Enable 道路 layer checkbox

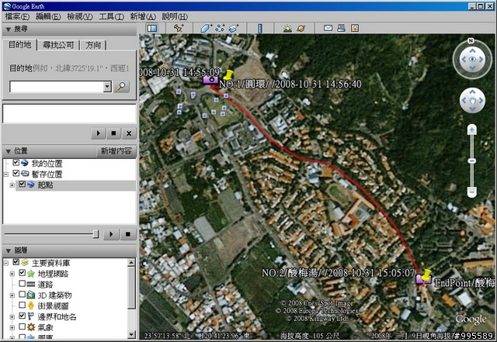point(22,283)
